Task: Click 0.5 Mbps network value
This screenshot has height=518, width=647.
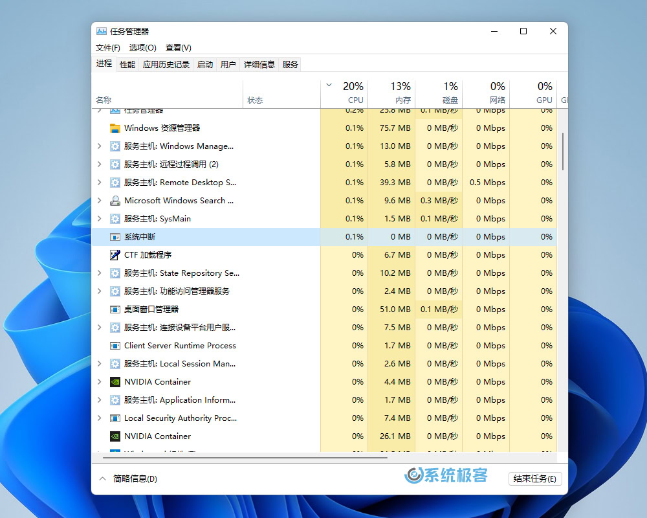Action: click(x=487, y=183)
